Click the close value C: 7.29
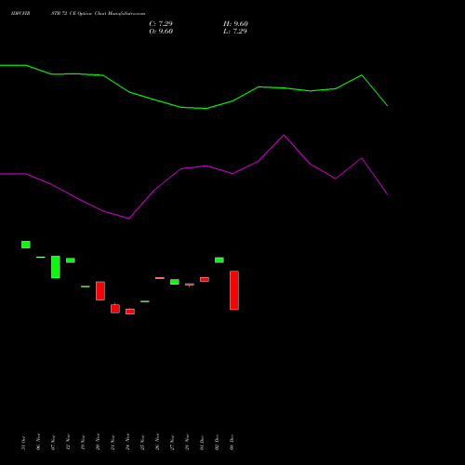 (161, 24)
